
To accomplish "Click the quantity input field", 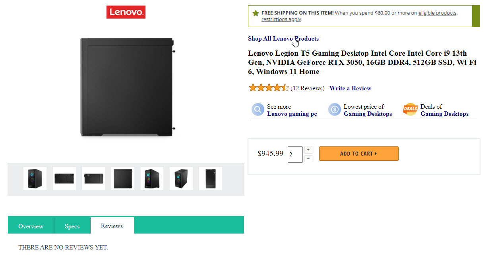I will point(295,154).
